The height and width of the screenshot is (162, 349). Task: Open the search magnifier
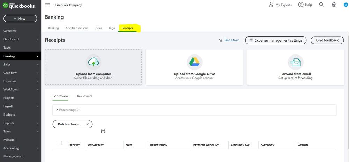[321, 5]
